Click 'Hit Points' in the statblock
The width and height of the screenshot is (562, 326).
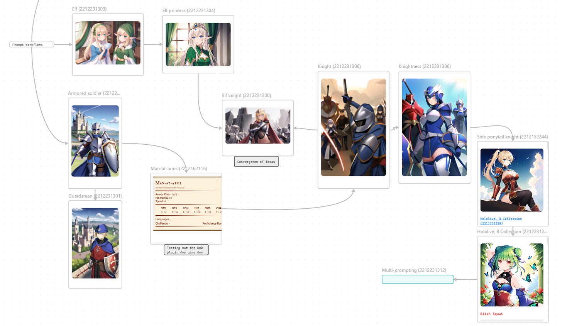click(x=162, y=198)
